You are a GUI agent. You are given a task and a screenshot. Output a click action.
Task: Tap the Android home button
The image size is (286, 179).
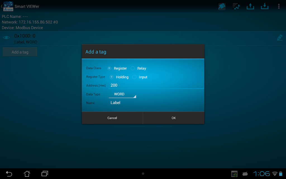pyautogui.click(x=27, y=174)
